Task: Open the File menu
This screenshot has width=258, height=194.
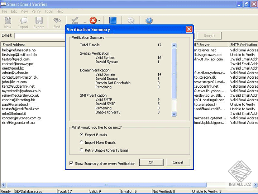Action: tap(5, 11)
